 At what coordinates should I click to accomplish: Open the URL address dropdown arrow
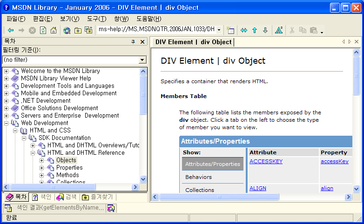[219, 30]
